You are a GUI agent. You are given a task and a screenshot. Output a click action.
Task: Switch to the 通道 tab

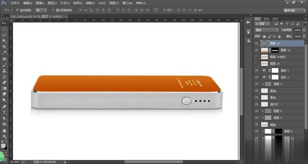point(266,18)
